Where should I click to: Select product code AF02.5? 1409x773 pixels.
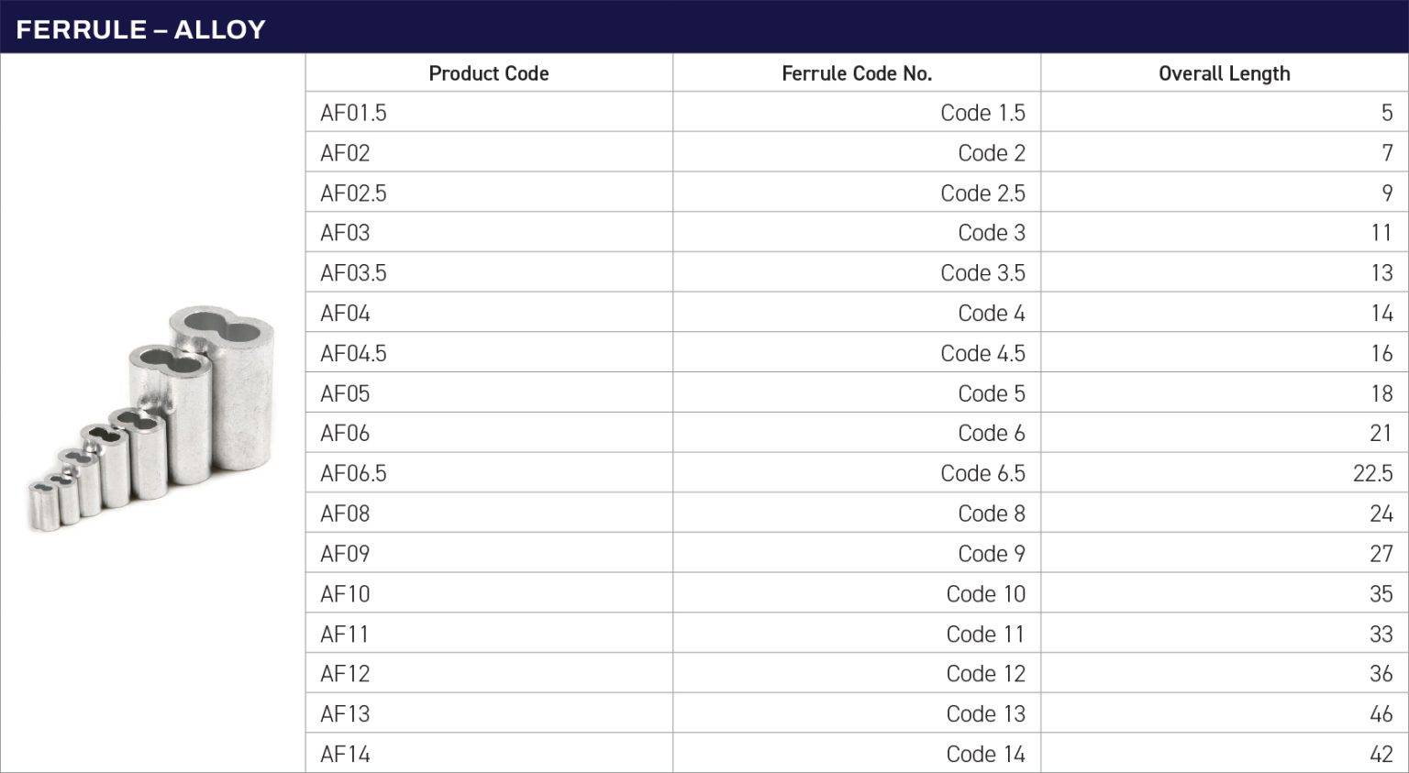[x=353, y=193]
